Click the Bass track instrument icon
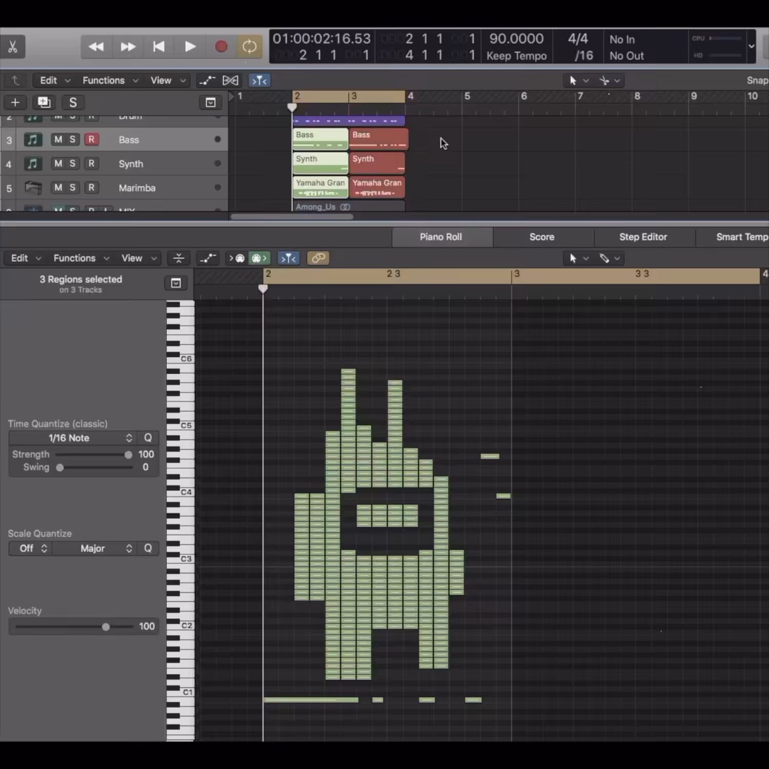Image resolution: width=769 pixels, height=769 pixels. click(32, 139)
